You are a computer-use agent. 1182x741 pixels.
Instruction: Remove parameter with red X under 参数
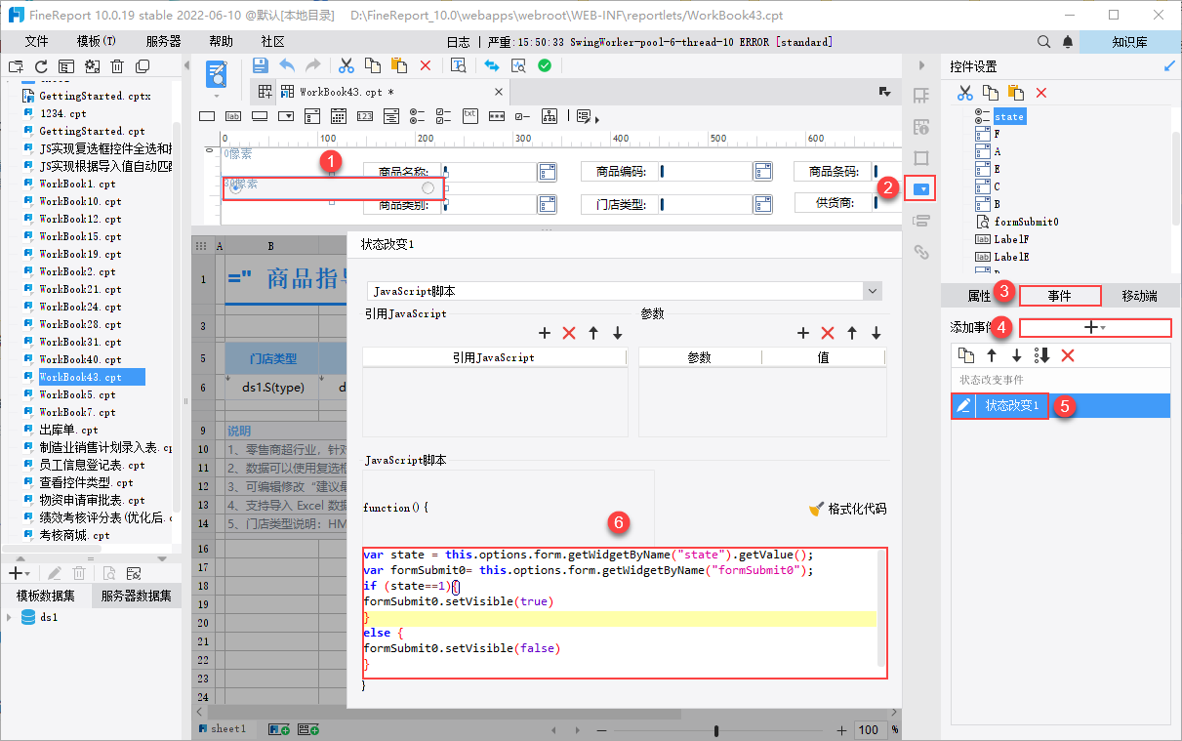828,333
